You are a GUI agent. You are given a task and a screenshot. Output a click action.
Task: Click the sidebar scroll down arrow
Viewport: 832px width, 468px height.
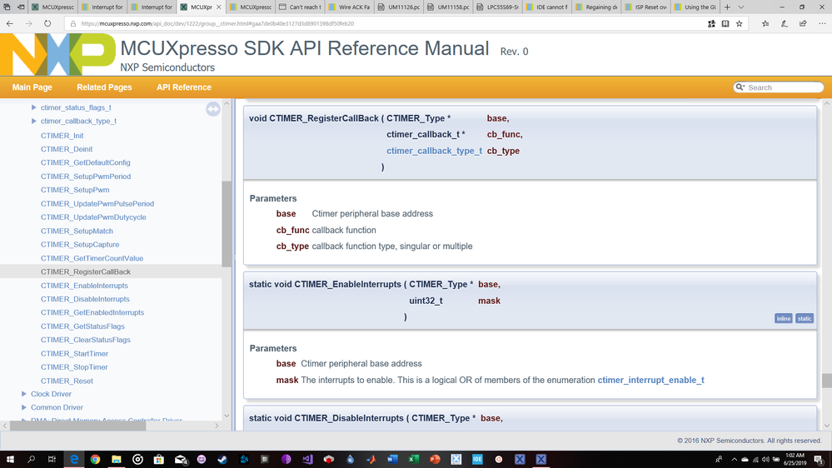[x=227, y=416]
